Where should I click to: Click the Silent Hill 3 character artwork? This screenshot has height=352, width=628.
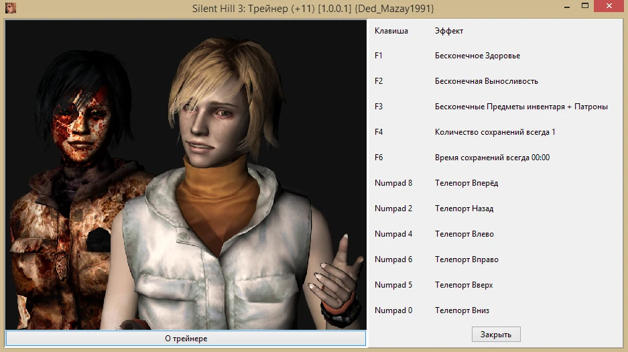186,174
